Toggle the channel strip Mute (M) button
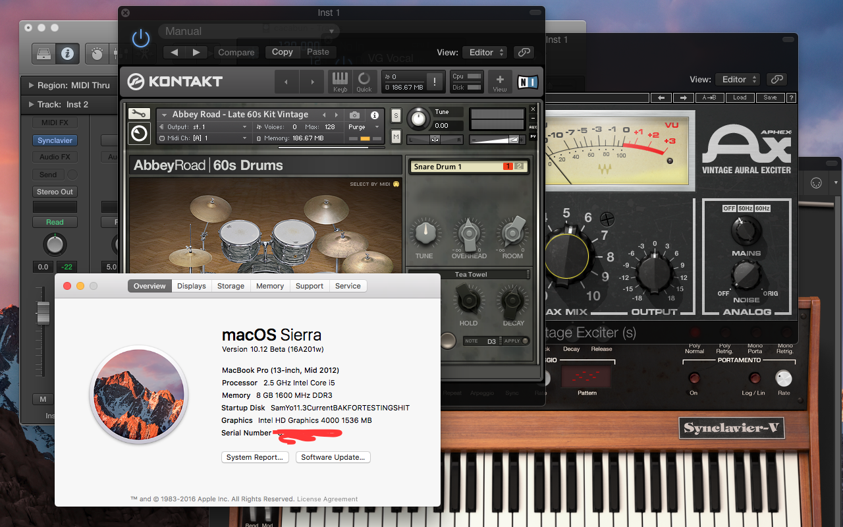 pos(43,399)
